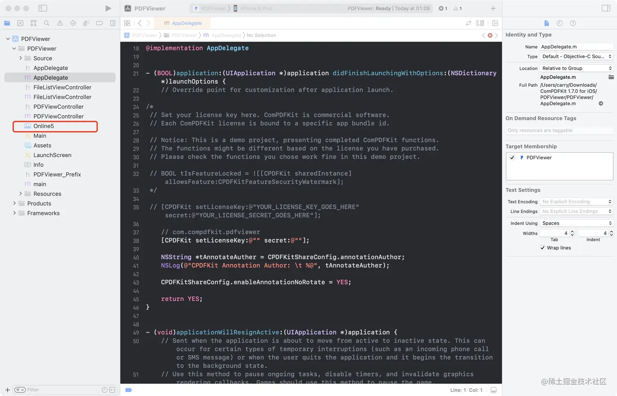Screen dimensions: 617x396
Task: Click the warning count badge in toolbar
Action: [x=457, y=8]
